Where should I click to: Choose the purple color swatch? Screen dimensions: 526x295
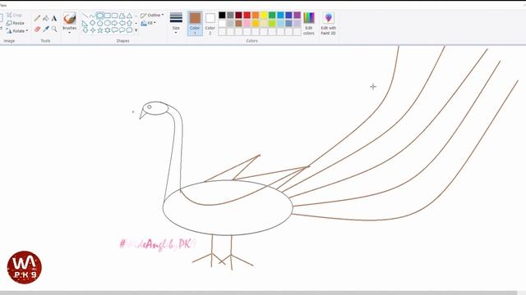298,15
